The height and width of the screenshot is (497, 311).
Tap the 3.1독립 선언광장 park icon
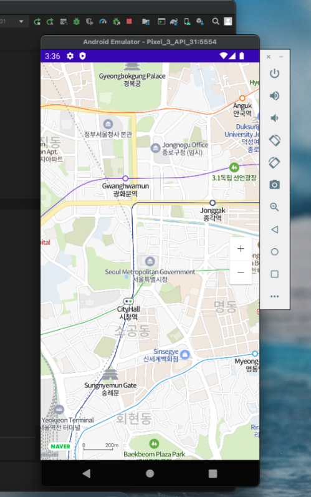click(234, 166)
